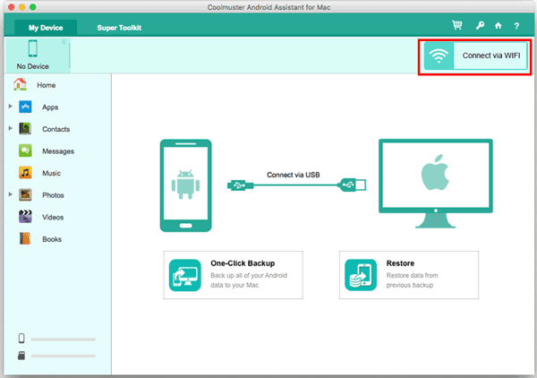Click the Apps icon in sidebar
Screen dimensions: 537x378
click(x=25, y=107)
